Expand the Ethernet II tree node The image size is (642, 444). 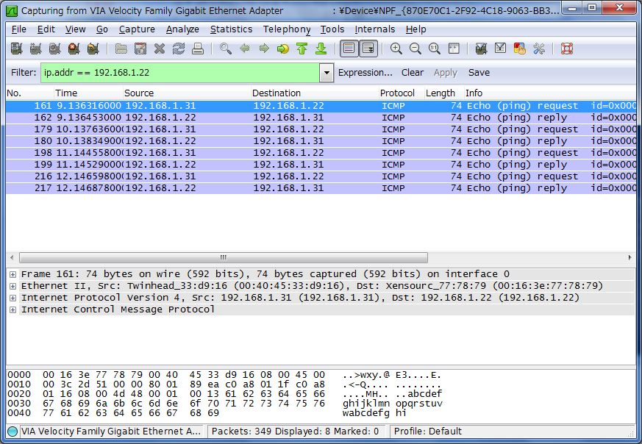coord(13,286)
